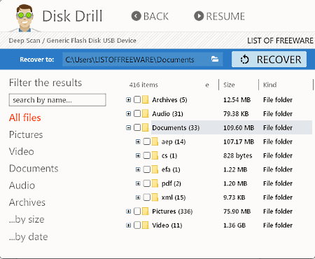The height and width of the screenshot is (259, 315).
Task: Click the Resume play icon
Action: 199,16
